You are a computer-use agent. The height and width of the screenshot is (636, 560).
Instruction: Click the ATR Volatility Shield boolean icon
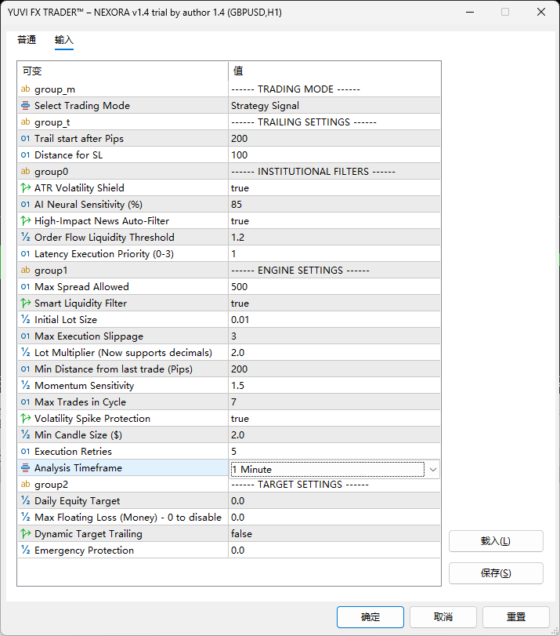click(25, 188)
